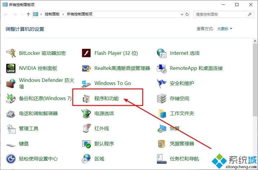Go up one level with up arrow
The height and width of the screenshot is (170, 258).
click(28, 14)
